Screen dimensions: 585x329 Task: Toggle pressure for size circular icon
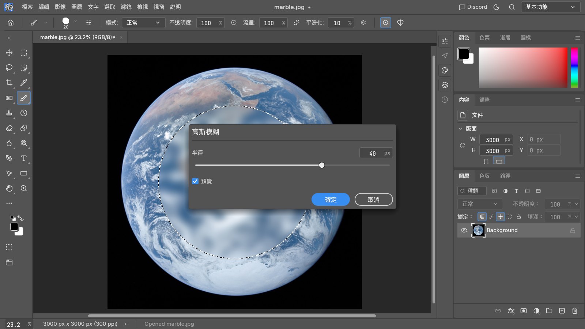point(385,23)
